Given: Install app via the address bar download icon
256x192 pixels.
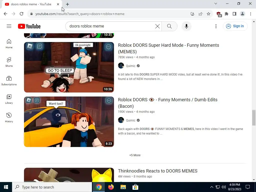Looking at the screenshot, I should (x=192, y=14).
